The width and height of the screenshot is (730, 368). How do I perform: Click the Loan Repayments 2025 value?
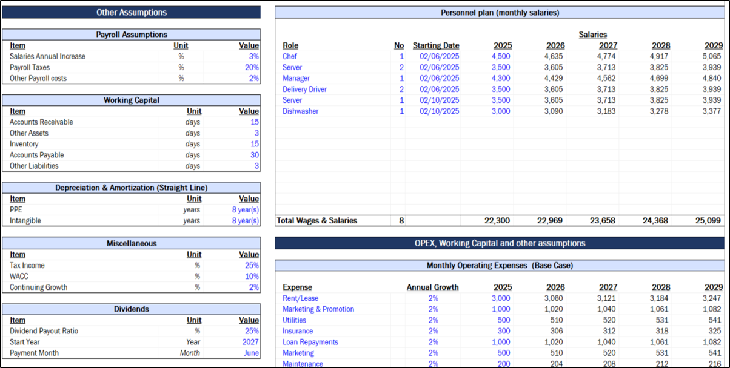tap(501, 342)
